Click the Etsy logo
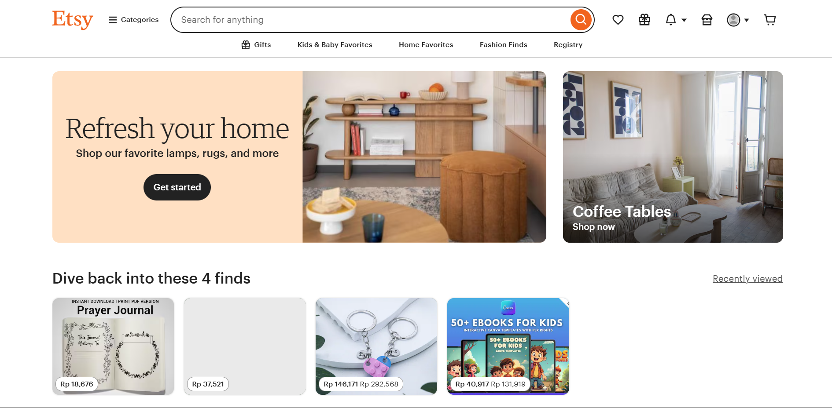Screen dimensions: 832x408 (x=73, y=19)
